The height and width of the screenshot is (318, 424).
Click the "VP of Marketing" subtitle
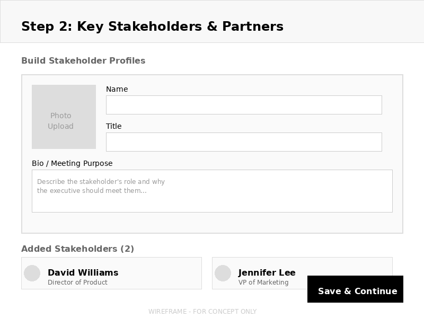[263, 282]
